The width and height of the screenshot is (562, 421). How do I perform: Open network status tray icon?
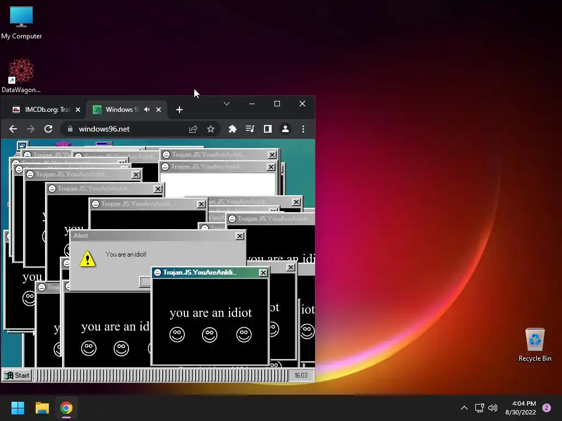[x=479, y=408]
